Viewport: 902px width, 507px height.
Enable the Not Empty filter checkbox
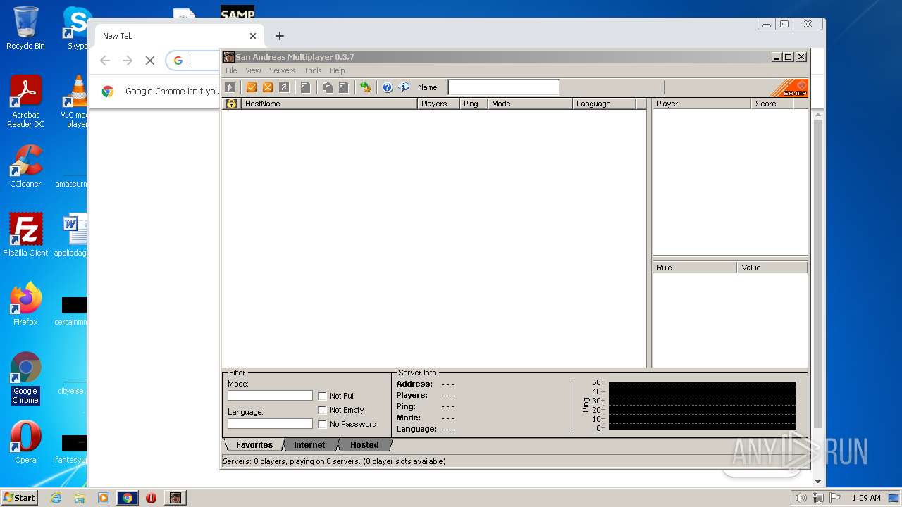[x=323, y=410]
